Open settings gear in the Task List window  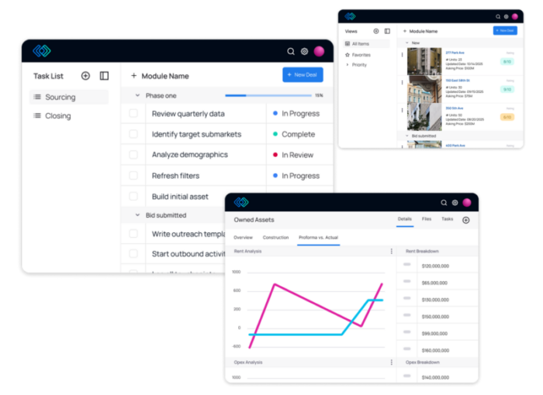[304, 51]
